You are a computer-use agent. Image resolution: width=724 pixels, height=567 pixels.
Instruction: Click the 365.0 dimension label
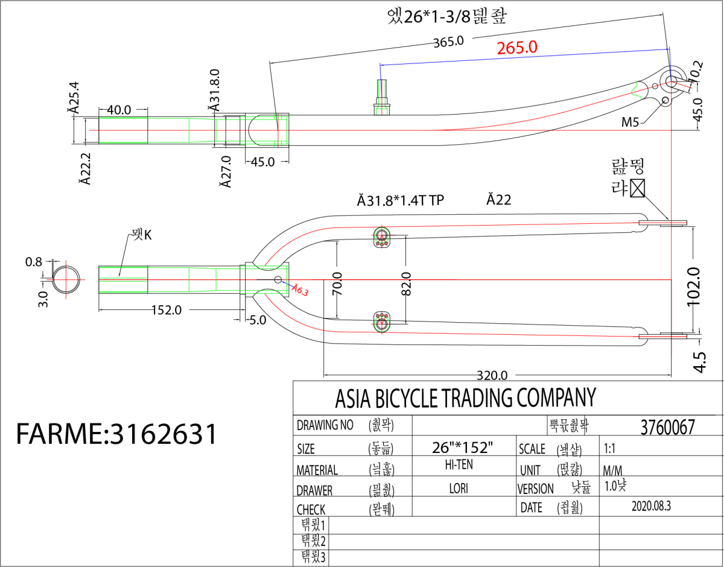pos(448,42)
